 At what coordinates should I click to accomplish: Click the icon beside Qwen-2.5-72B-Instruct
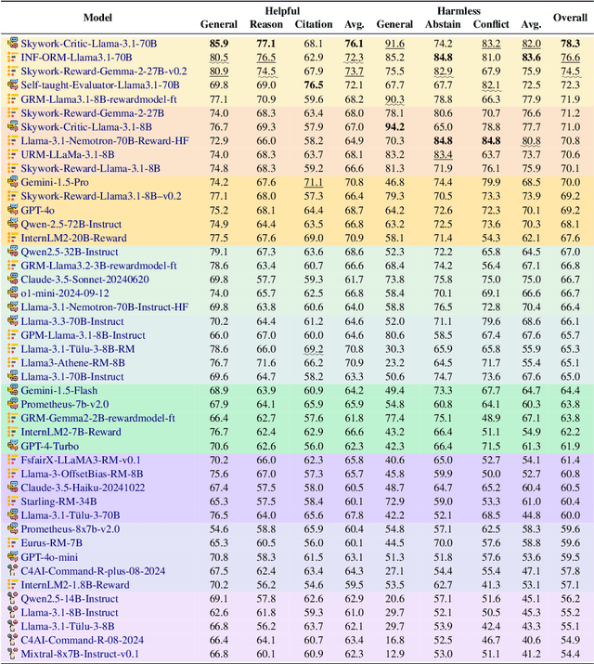pos(13,224)
